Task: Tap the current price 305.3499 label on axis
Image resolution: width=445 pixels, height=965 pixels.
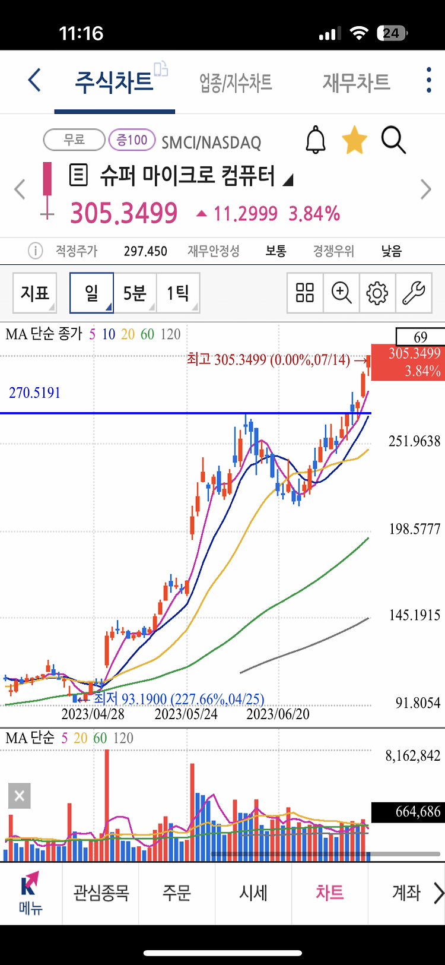Action: click(x=408, y=362)
